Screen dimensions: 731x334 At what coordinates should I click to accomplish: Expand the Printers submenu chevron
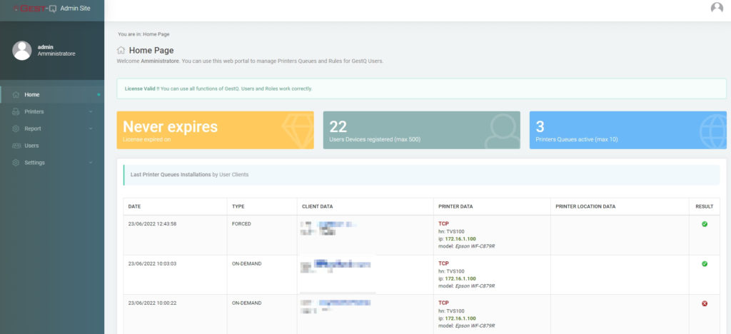(91, 112)
